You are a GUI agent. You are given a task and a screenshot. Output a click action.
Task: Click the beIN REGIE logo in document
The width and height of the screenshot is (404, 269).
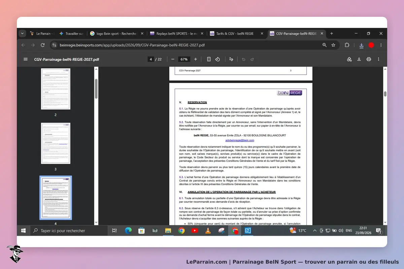tap(290, 93)
